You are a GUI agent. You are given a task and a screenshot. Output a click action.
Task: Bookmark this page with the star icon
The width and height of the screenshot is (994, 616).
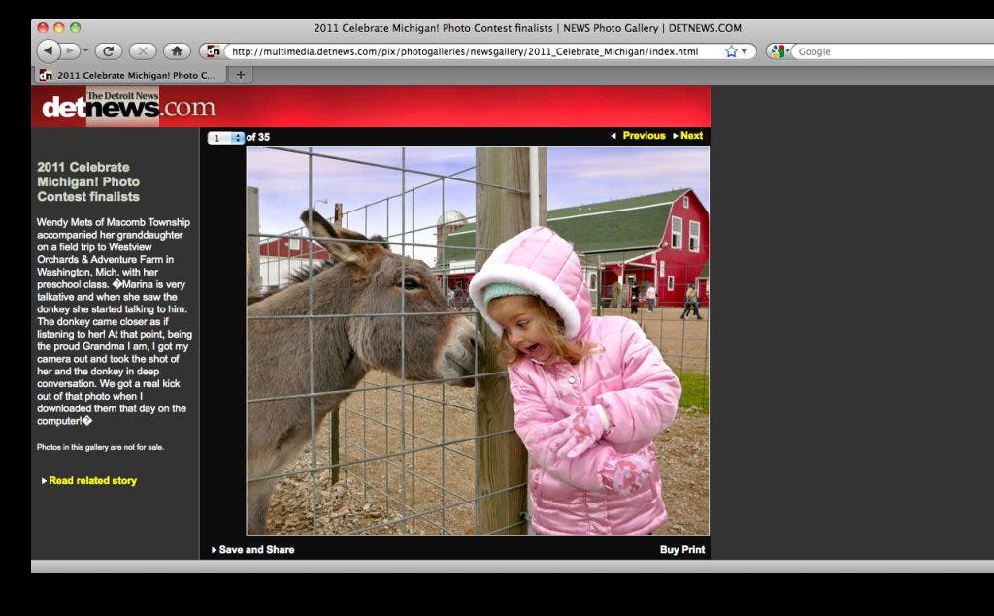coord(730,51)
